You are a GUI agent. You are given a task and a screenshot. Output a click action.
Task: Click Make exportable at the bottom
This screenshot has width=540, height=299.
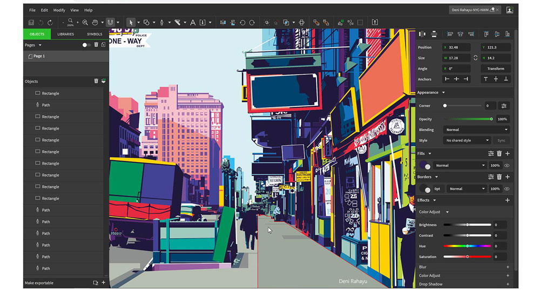tap(39, 283)
